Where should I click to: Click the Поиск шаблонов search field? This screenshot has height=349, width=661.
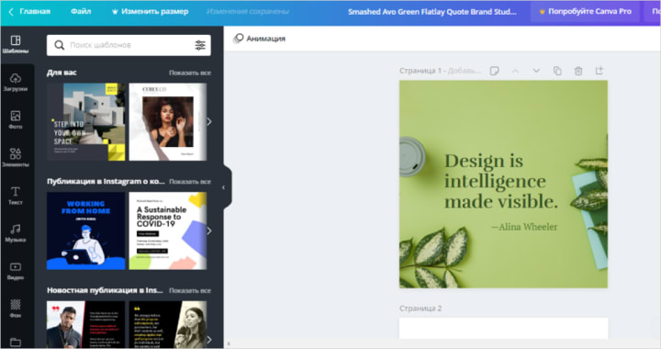pyautogui.click(x=129, y=45)
